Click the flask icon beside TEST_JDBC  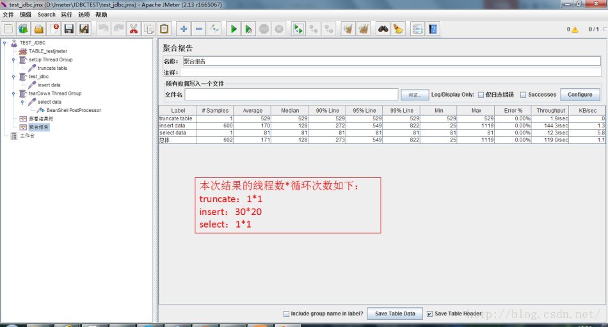[x=14, y=43]
